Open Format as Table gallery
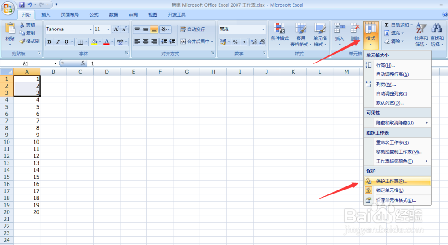The image size is (448, 245). click(301, 34)
